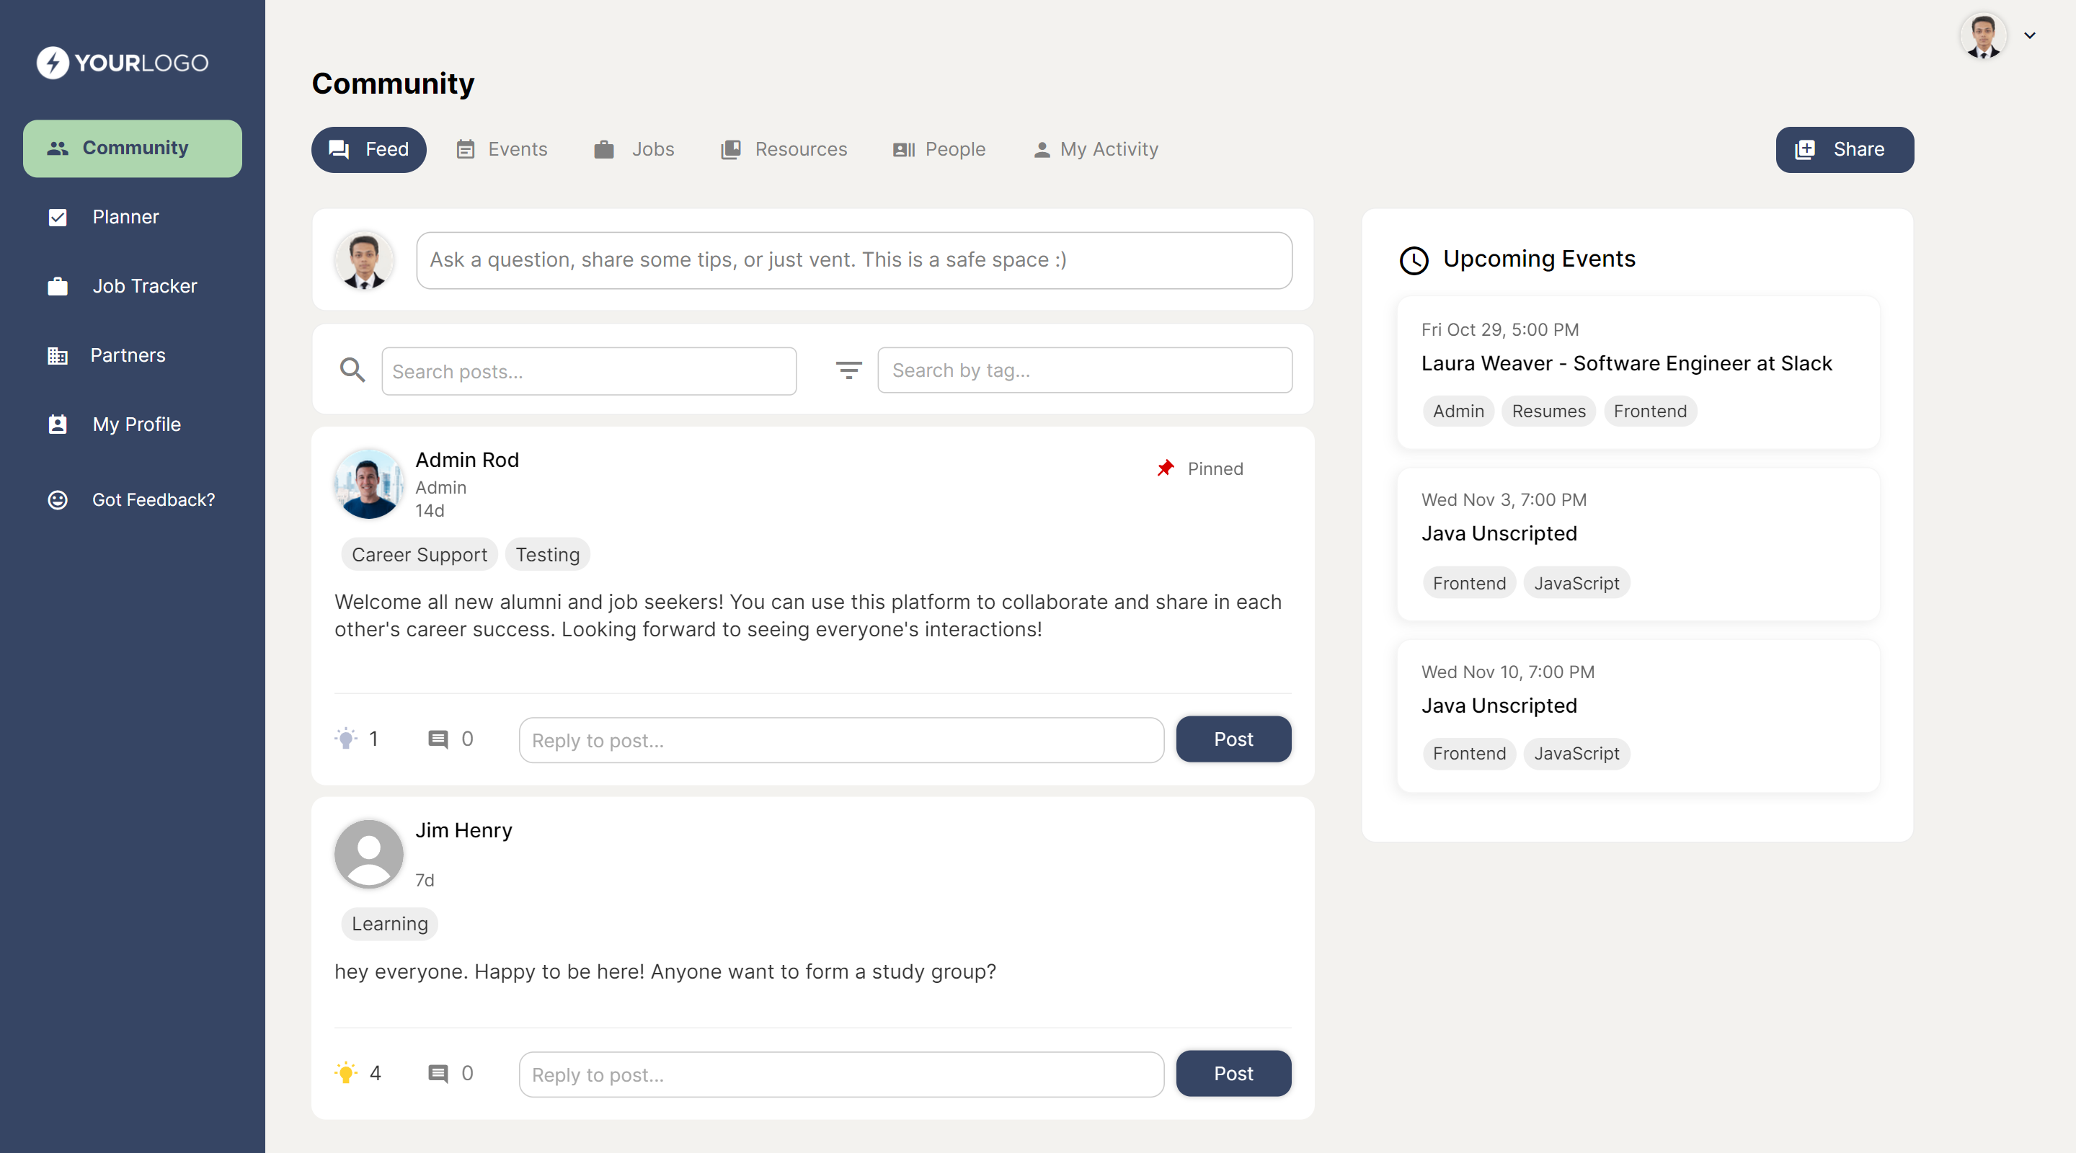This screenshot has width=2076, height=1153.
Task: Click the Ask a question input field
Action: (x=854, y=260)
